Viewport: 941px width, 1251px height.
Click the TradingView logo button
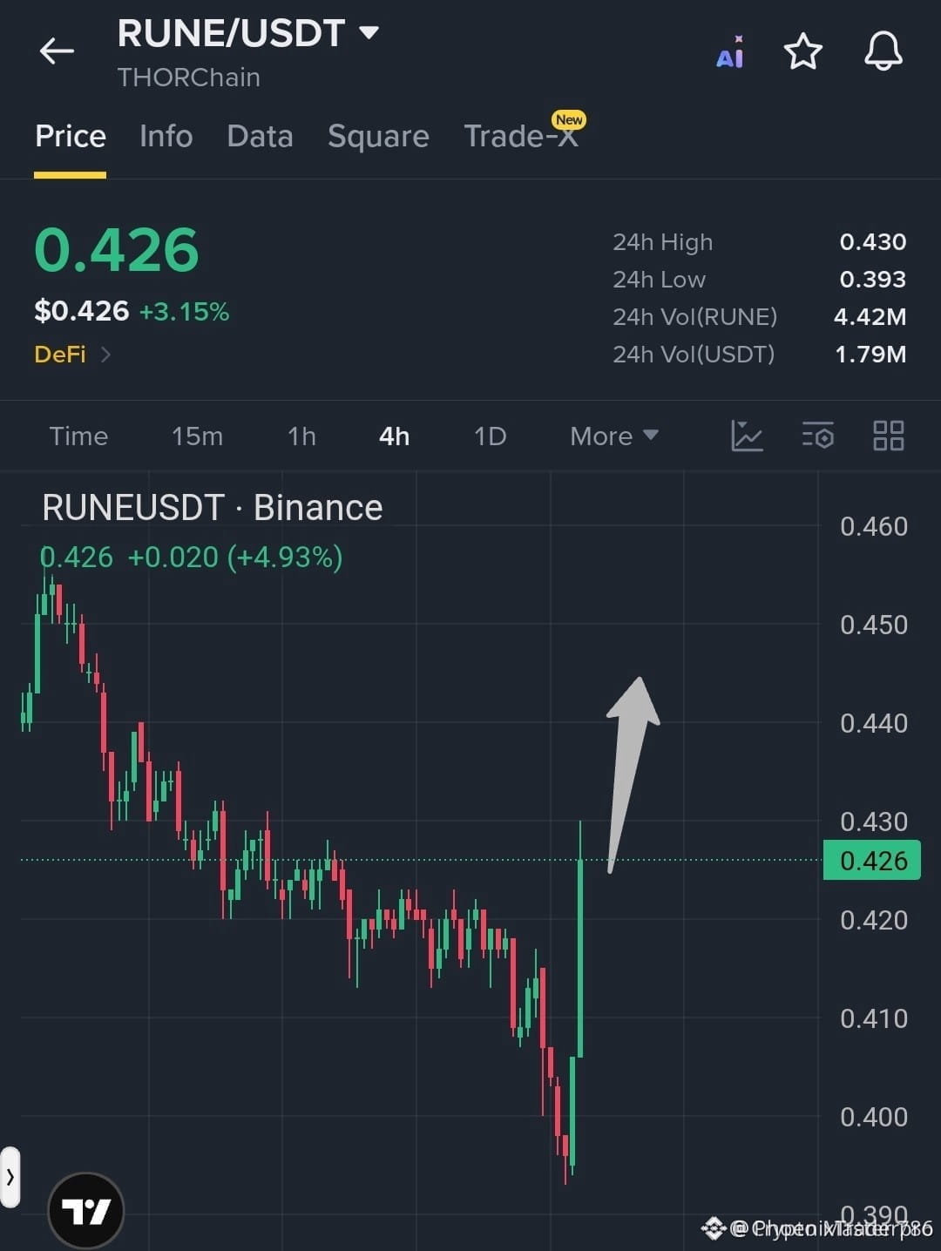tap(86, 1211)
